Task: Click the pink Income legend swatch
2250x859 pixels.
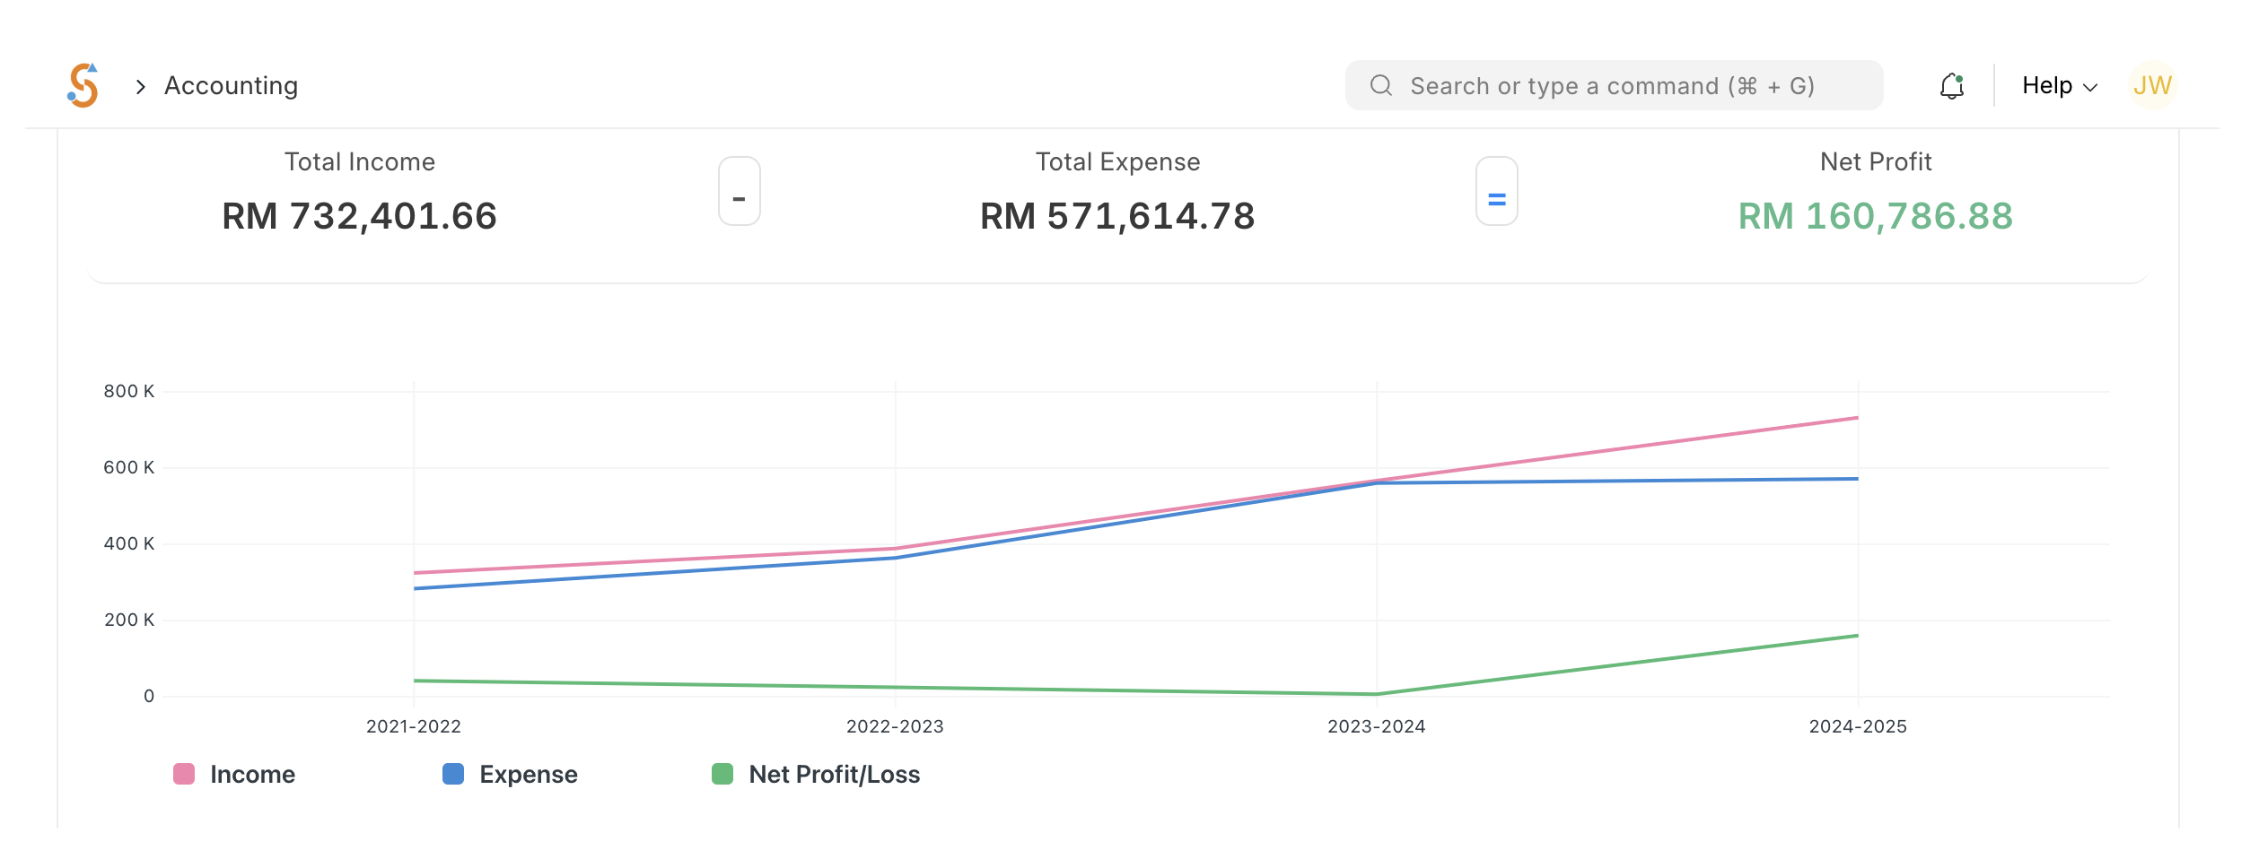Action: click(184, 774)
